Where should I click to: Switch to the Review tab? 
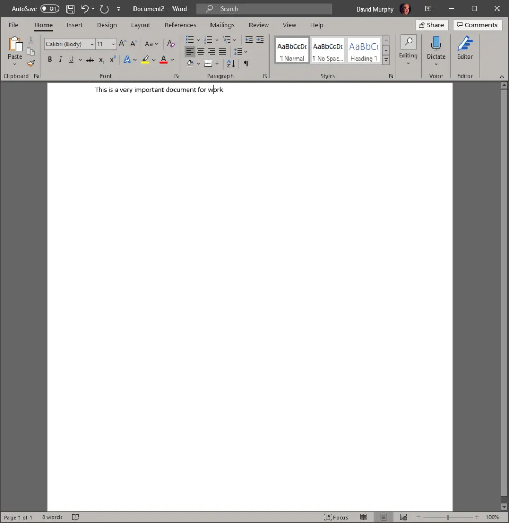(x=258, y=25)
